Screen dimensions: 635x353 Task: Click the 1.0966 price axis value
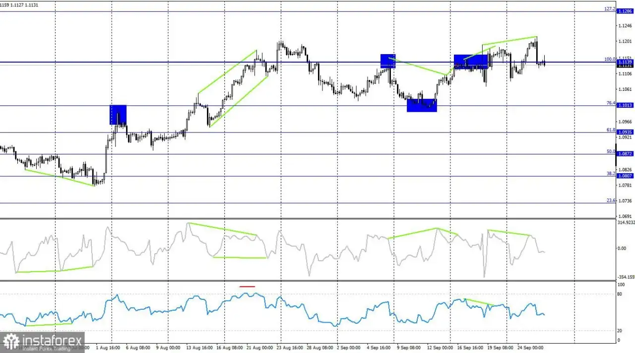(x=625, y=122)
